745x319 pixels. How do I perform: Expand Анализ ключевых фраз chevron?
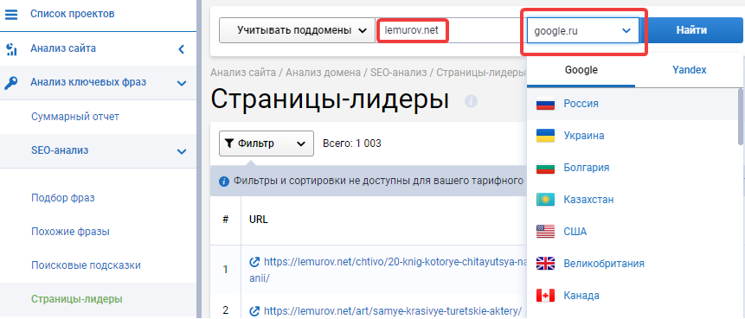pos(181,83)
